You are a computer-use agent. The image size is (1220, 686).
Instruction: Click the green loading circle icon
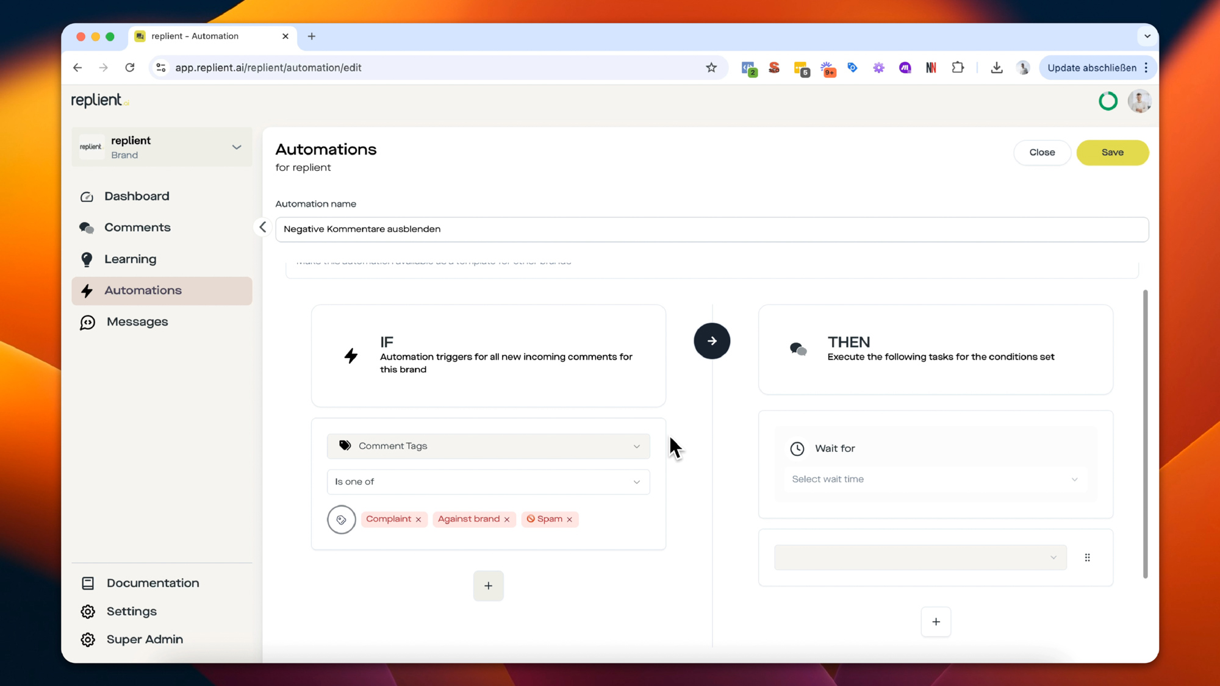point(1108,101)
